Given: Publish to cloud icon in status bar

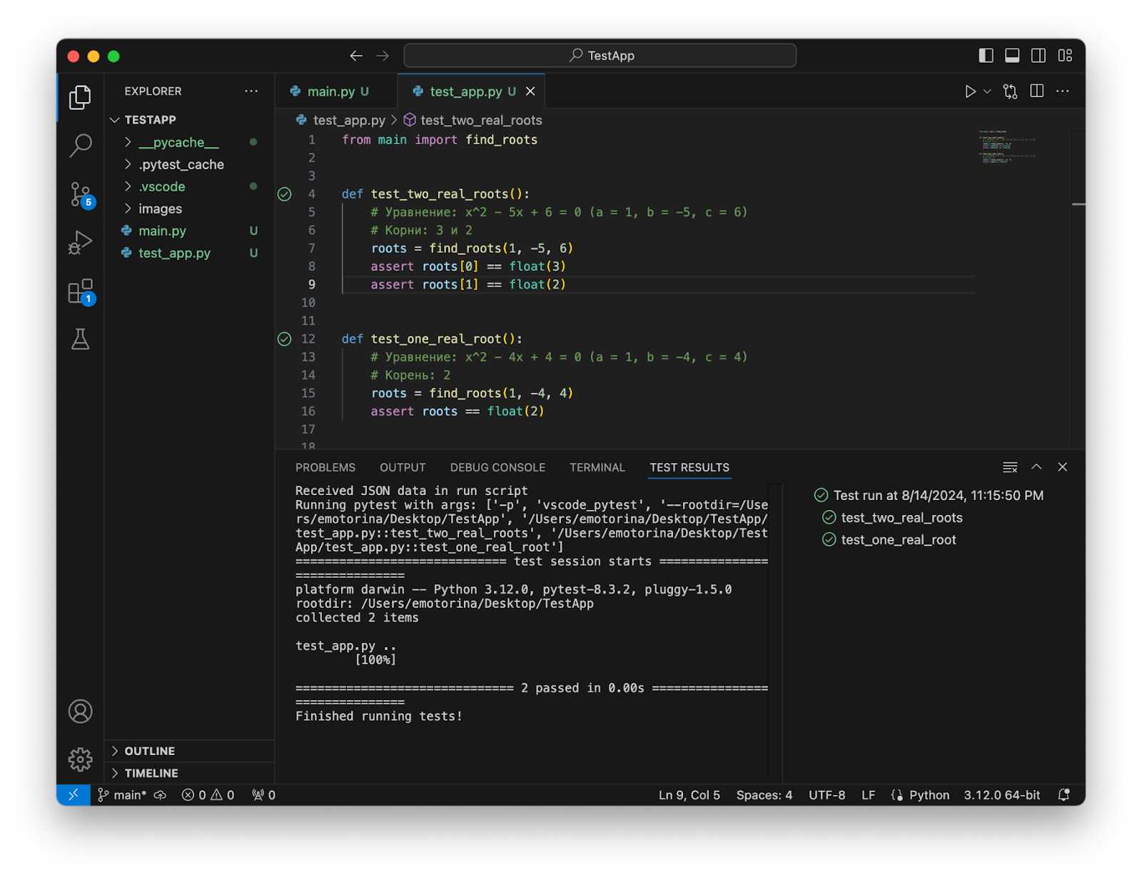Looking at the screenshot, I should [x=160, y=795].
